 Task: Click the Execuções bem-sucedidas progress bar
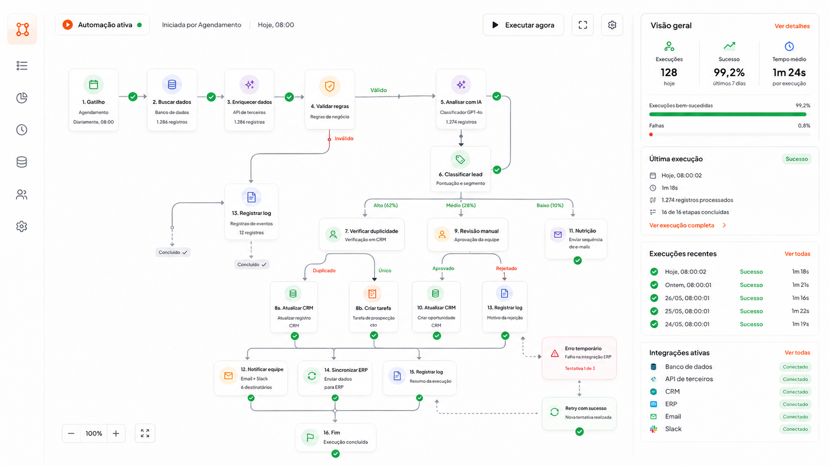tap(729, 114)
